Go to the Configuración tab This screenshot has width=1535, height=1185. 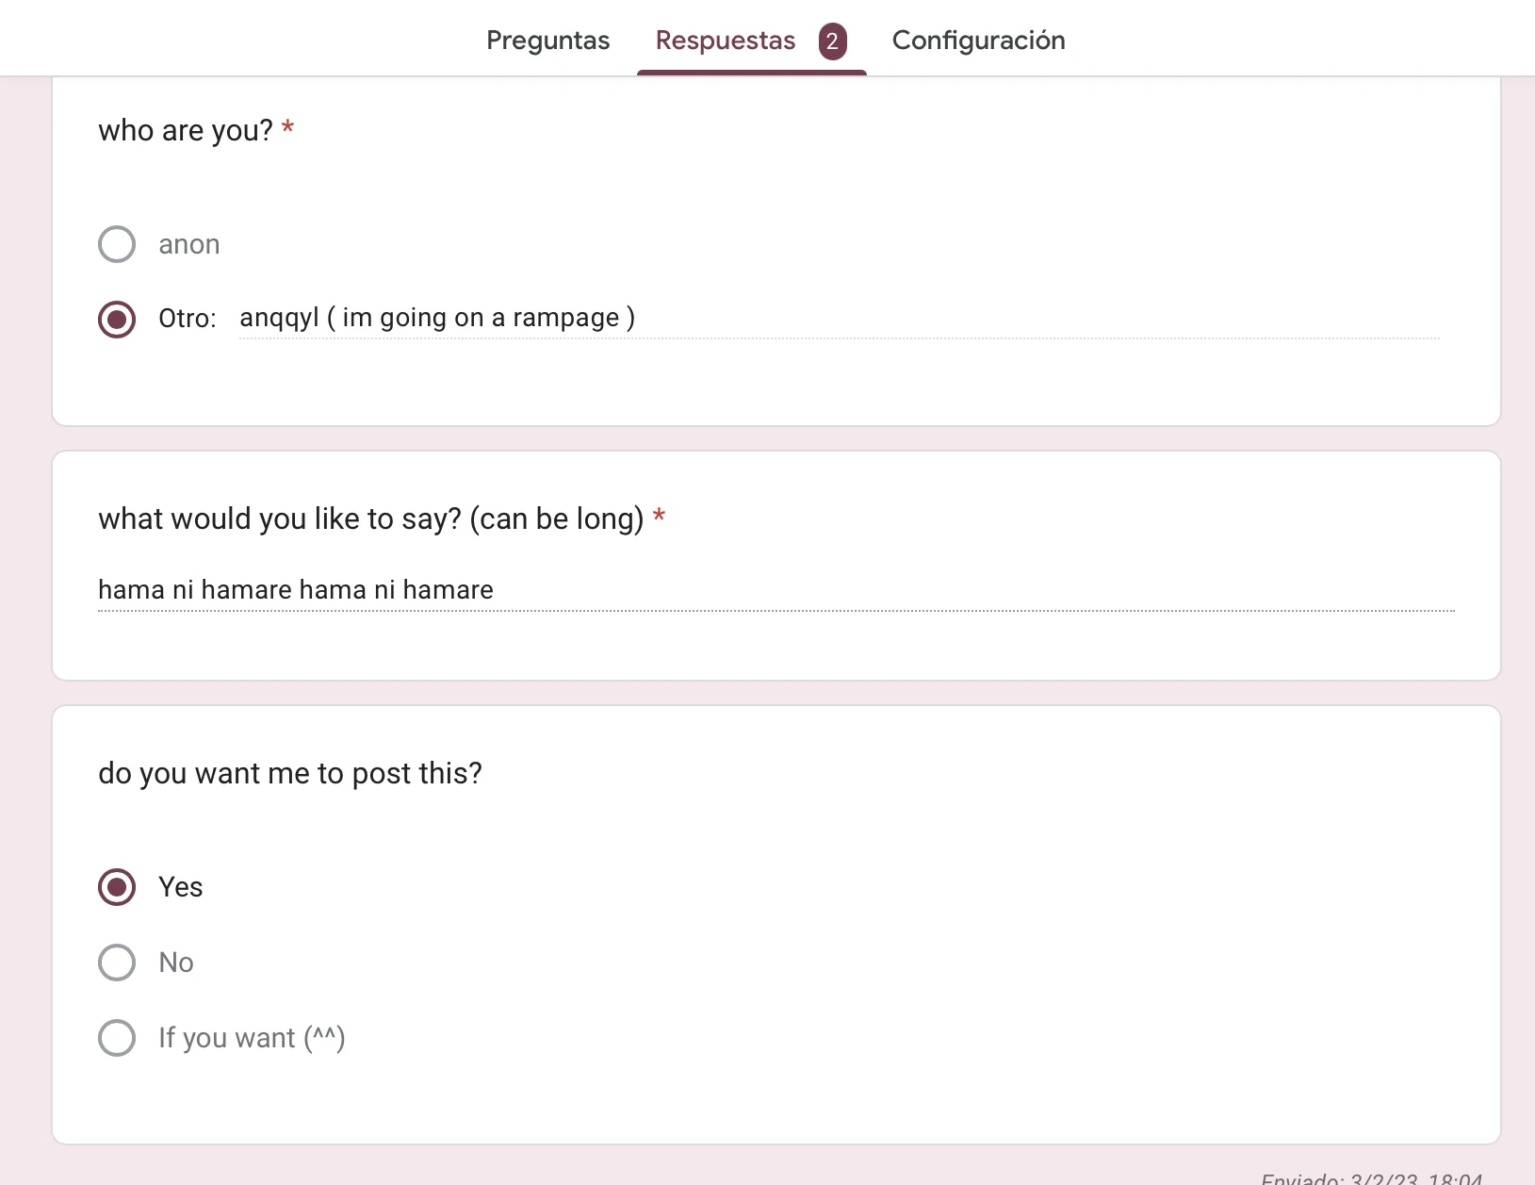coord(978,41)
